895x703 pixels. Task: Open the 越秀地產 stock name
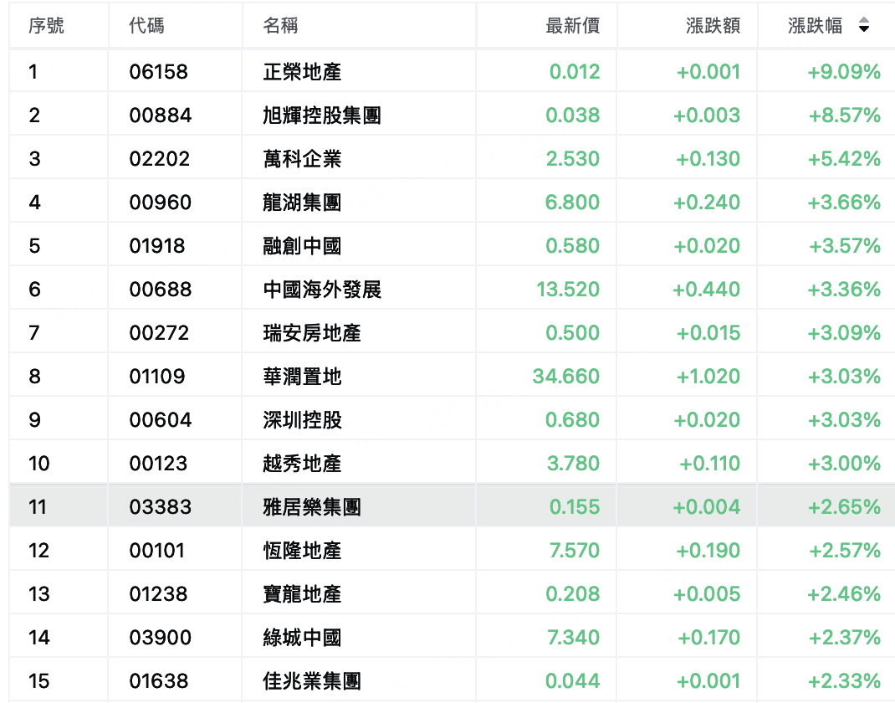[302, 464]
